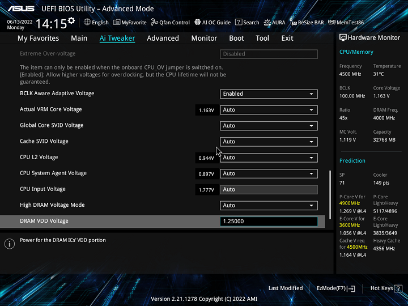Click the Last Modified button
The height and width of the screenshot is (306, 408).
pyautogui.click(x=286, y=288)
